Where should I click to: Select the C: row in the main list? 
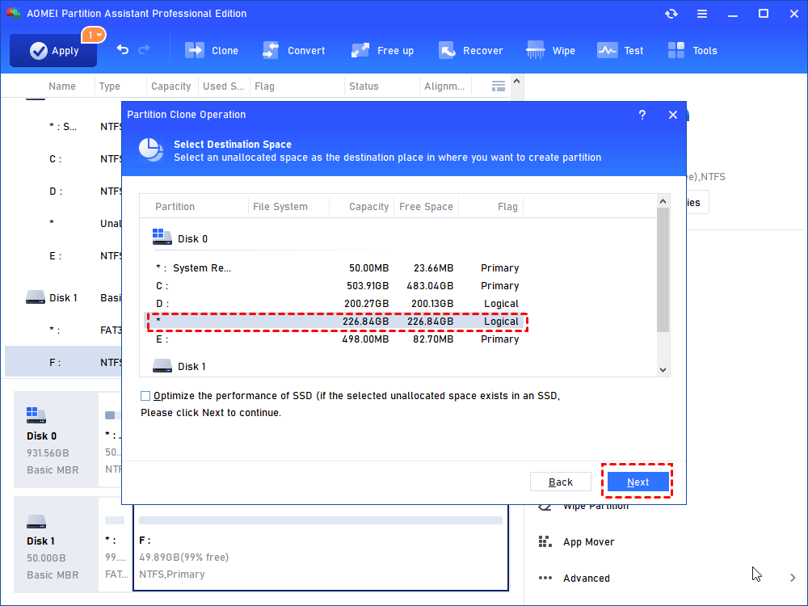[x=63, y=159]
